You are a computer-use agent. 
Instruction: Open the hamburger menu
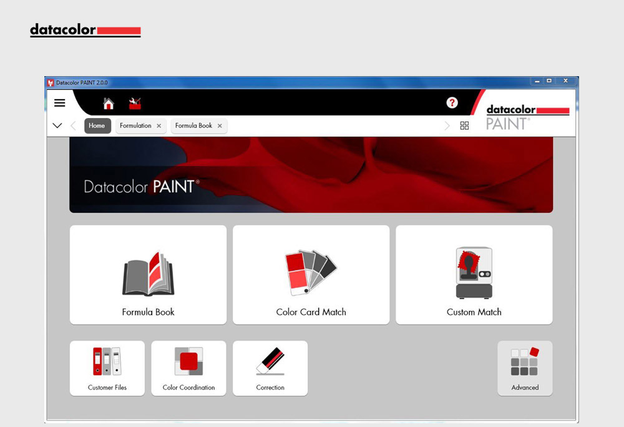click(59, 103)
